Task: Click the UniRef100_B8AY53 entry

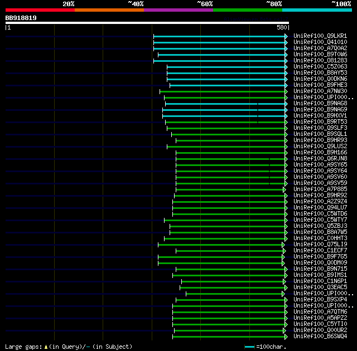Action: 320,73
